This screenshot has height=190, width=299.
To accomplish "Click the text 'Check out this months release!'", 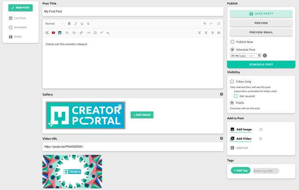I will (66, 44).
